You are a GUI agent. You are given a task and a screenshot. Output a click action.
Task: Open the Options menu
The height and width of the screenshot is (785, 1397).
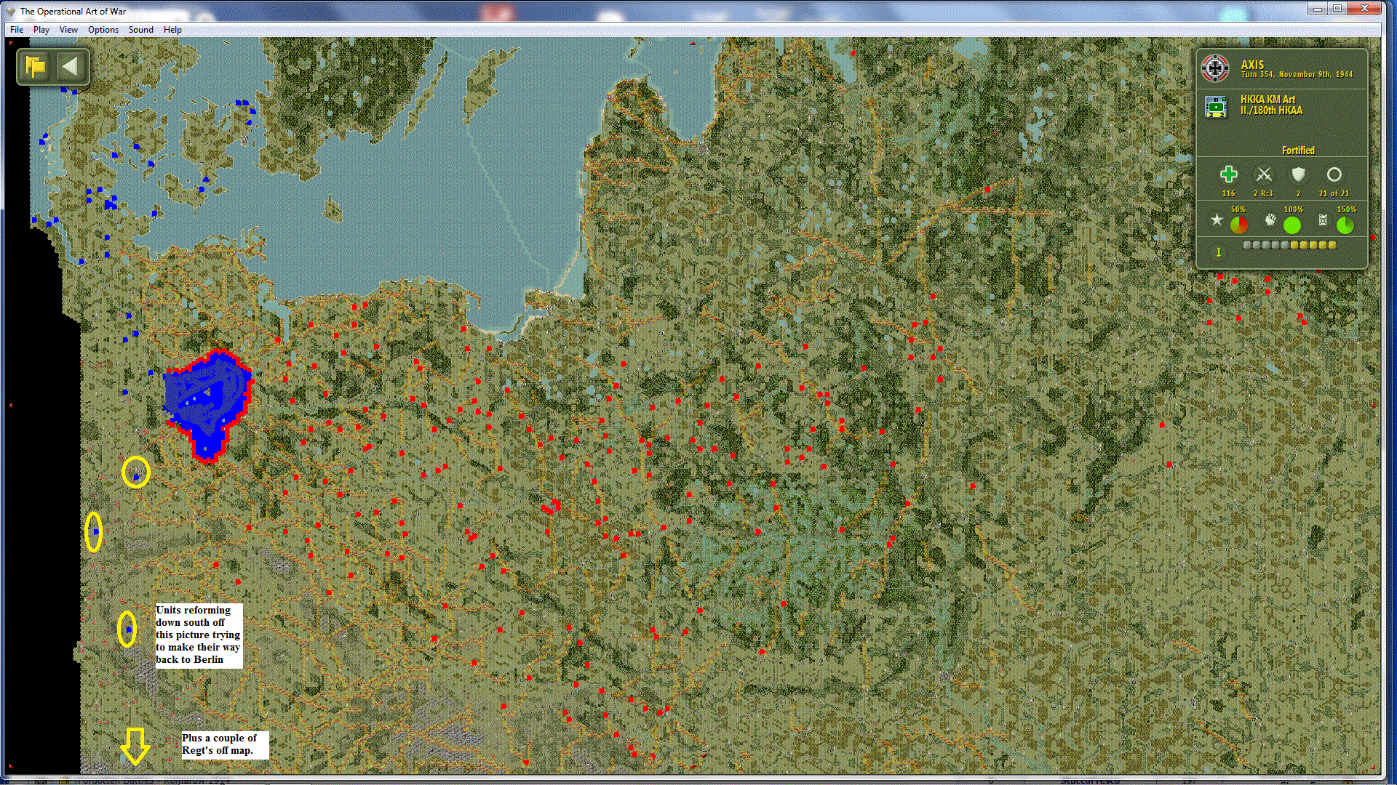pyautogui.click(x=103, y=30)
